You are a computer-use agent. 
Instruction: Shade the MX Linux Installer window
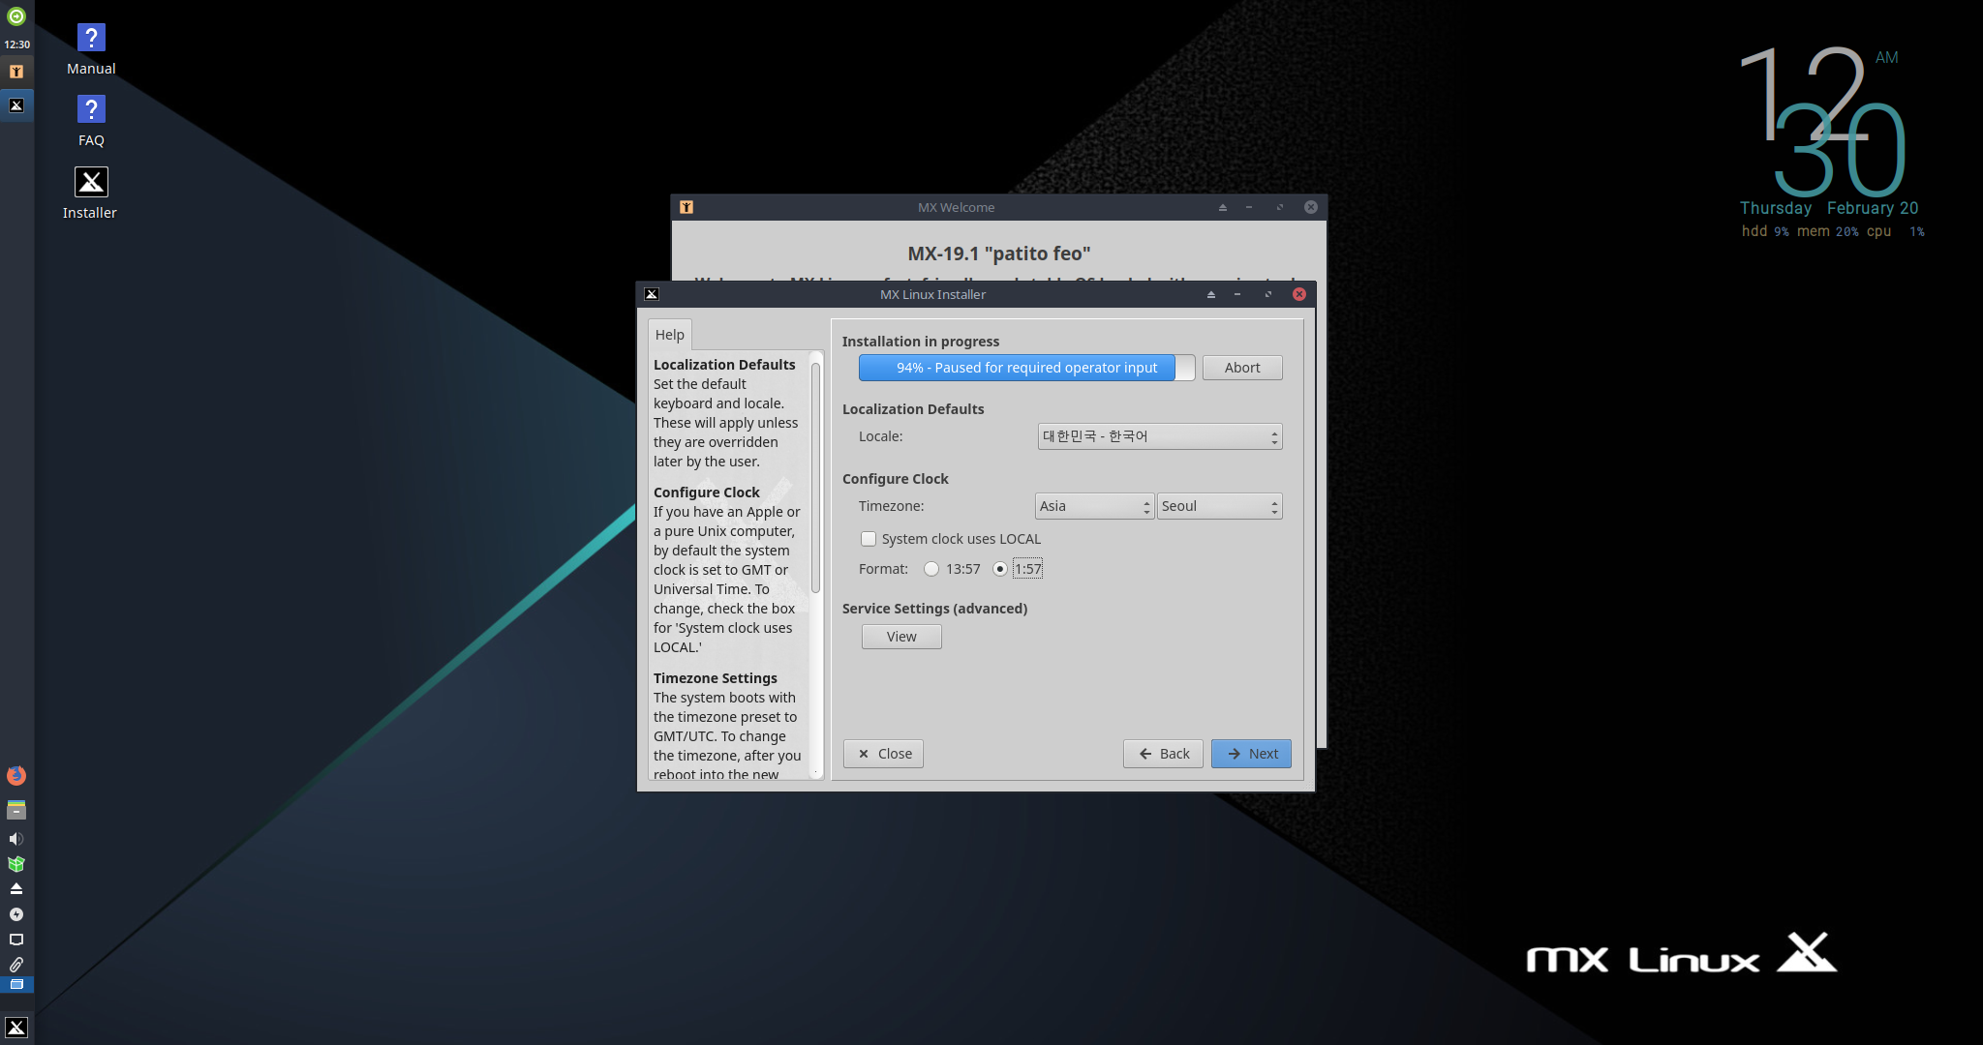tap(1211, 294)
